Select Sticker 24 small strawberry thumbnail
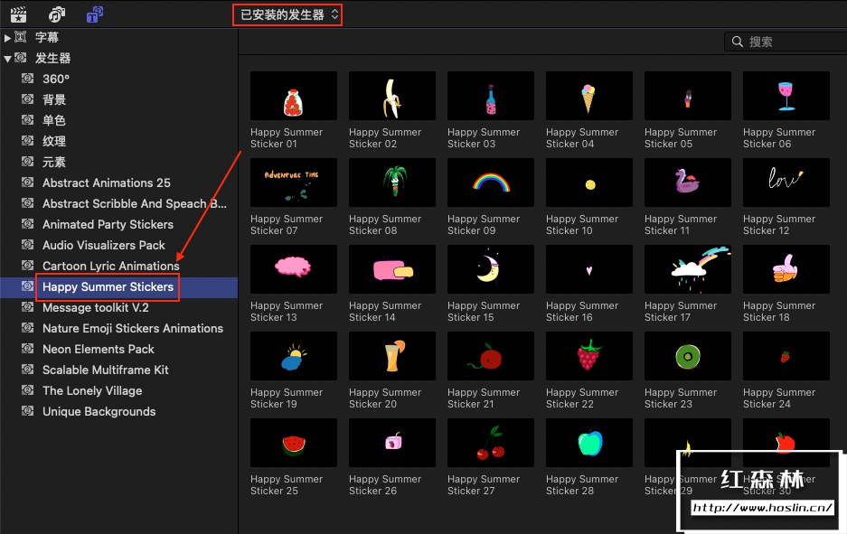The width and height of the screenshot is (847, 534). tap(786, 356)
